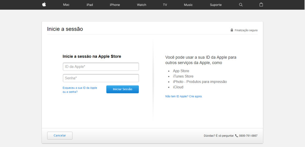Click the 0800-761-0867 phone number
The height and width of the screenshot is (147, 305).
tap(248, 136)
